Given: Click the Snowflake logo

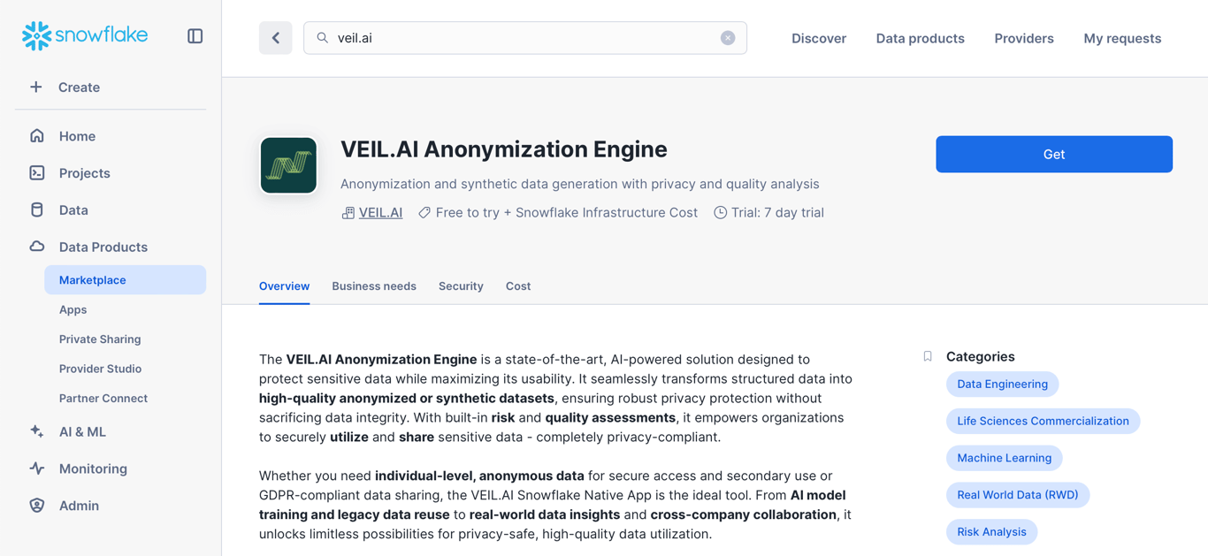Looking at the screenshot, I should 85,35.
